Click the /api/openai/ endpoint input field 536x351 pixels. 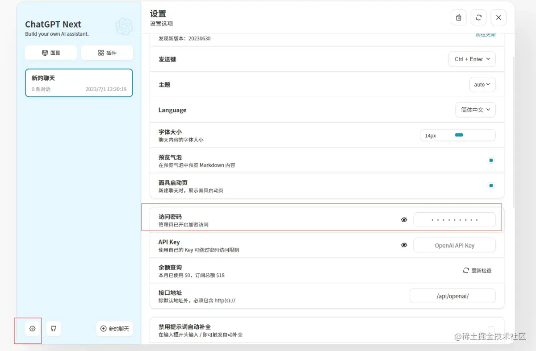[452, 296]
